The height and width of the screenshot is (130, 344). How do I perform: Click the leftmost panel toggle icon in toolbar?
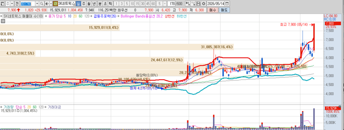[2, 4]
